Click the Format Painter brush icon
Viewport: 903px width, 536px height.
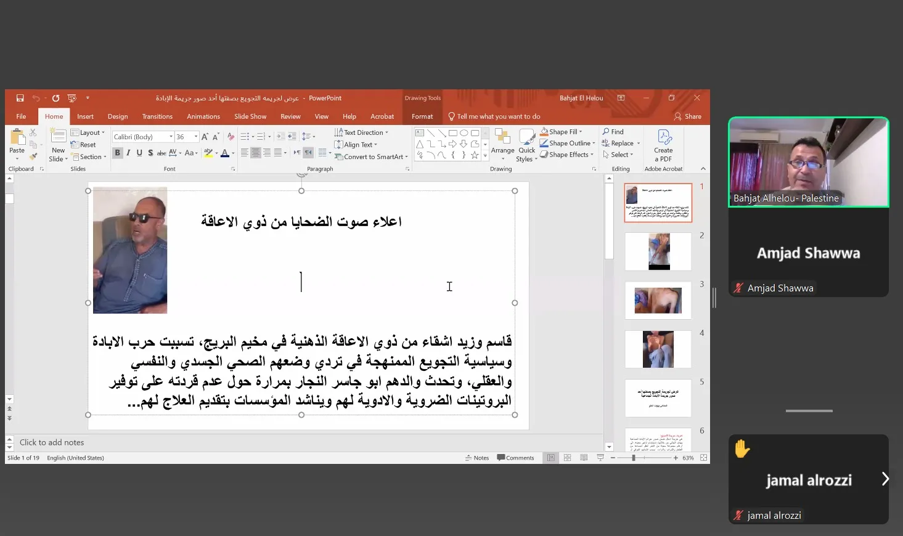pyautogui.click(x=33, y=156)
